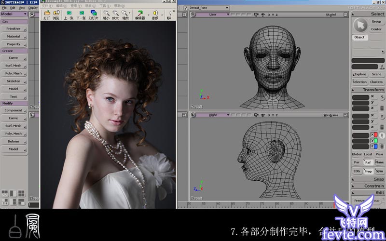Screen dimensions: 386x241
Task: Click the music note icon beside Default_Pass
Action: point(186,8)
